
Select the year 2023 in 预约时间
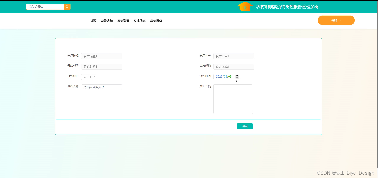[x=219, y=77]
